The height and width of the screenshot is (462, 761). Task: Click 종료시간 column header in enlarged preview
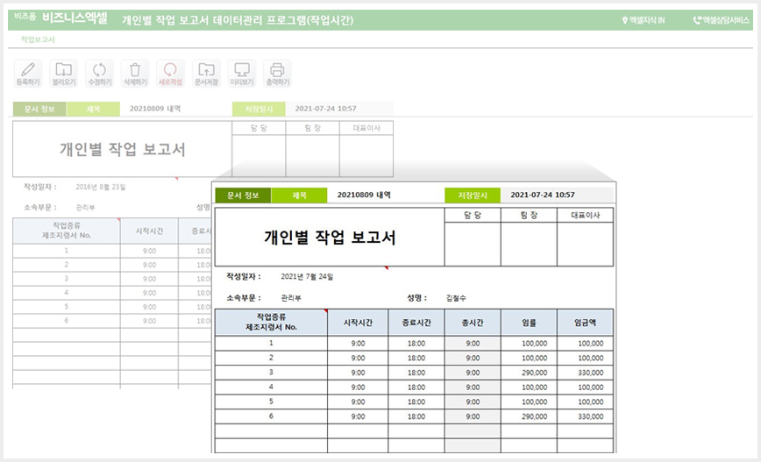point(416,323)
